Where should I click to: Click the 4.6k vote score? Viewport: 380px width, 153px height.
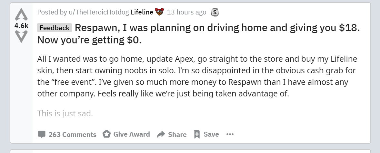coord(21,26)
